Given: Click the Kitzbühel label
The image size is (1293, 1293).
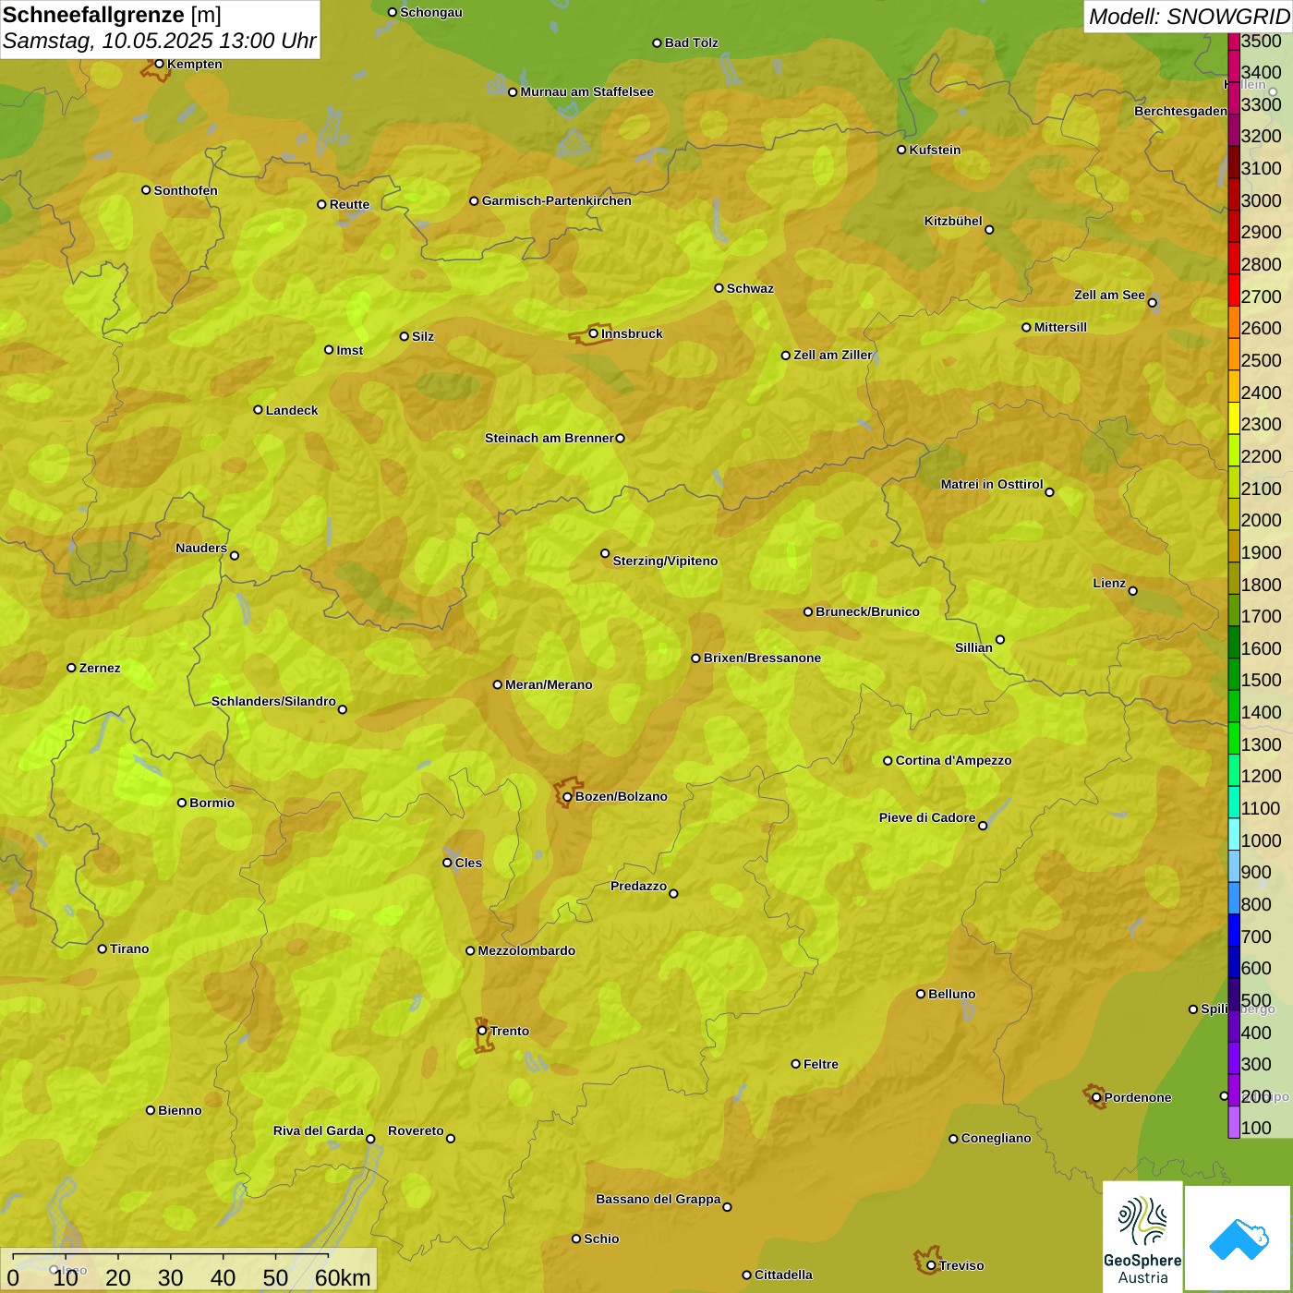Looking at the screenshot, I should click(x=953, y=221).
